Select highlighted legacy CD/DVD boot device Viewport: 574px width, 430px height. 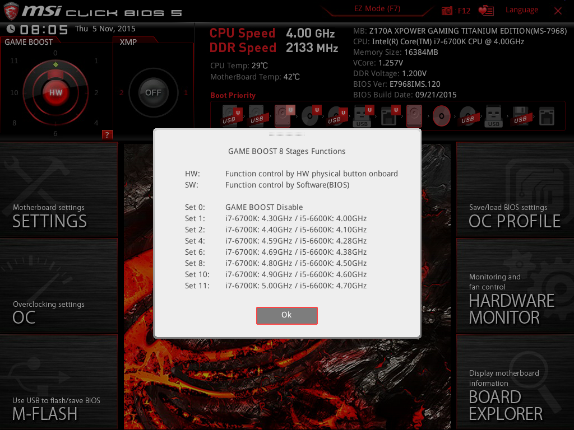442,116
